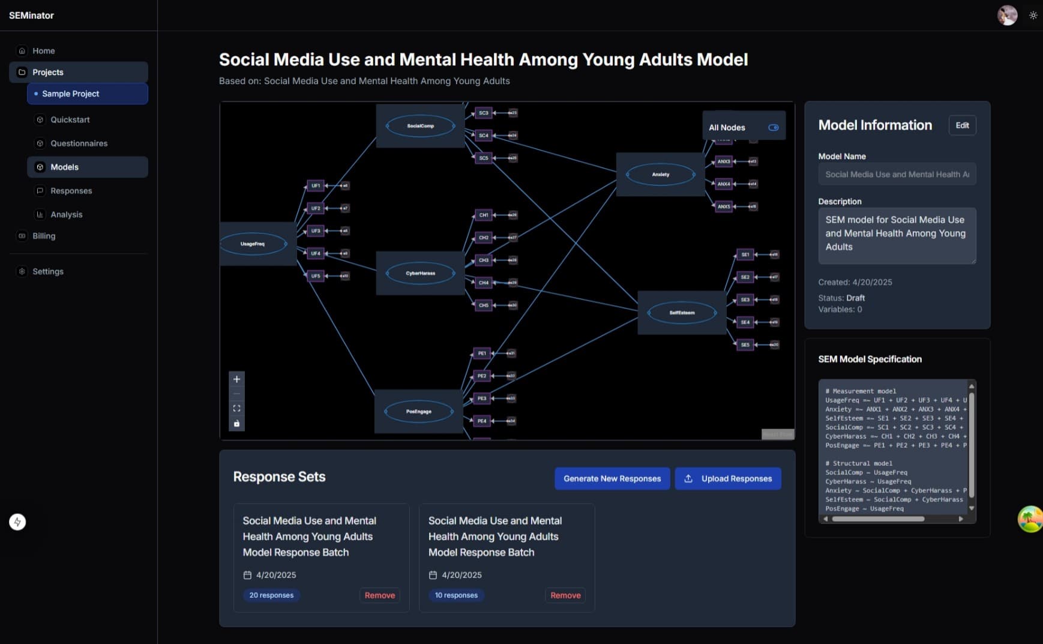Edit the Model Information
The image size is (1043, 644).
pos(962,125)
